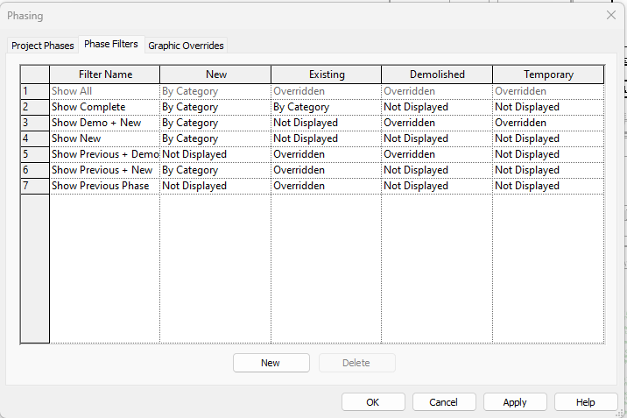
Task: Click the grayed-out Delete button
Action: [356, 363]
